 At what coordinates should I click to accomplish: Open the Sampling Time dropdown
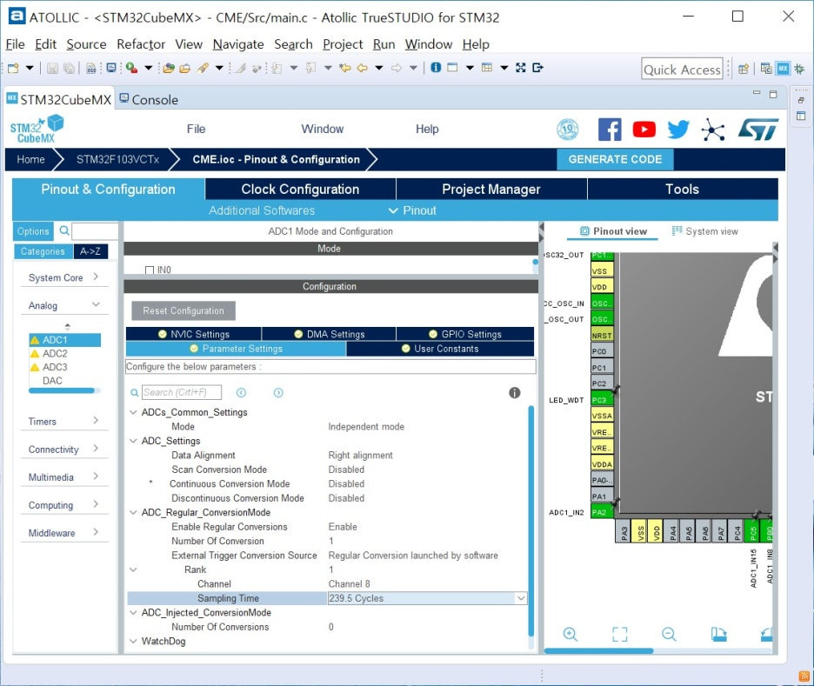(521, 598)
